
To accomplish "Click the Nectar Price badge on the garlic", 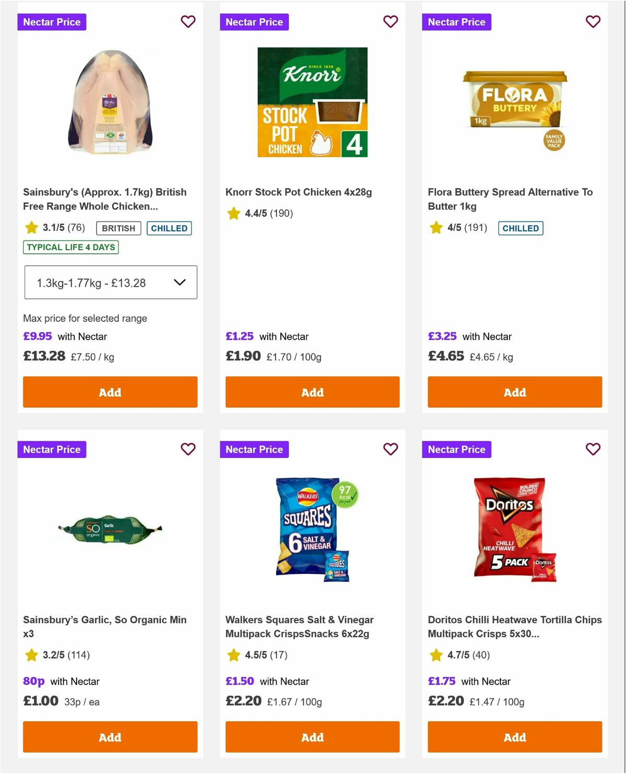I will tap(52, 449).
